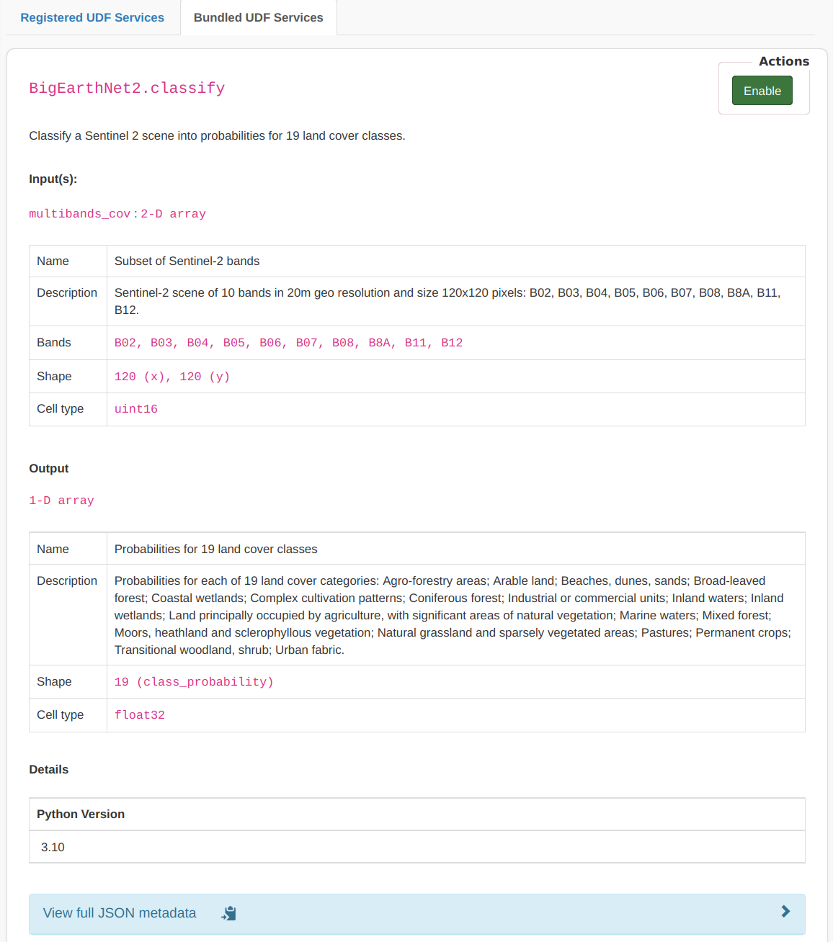Click the BigEarthNet2.classify heading

127,89
